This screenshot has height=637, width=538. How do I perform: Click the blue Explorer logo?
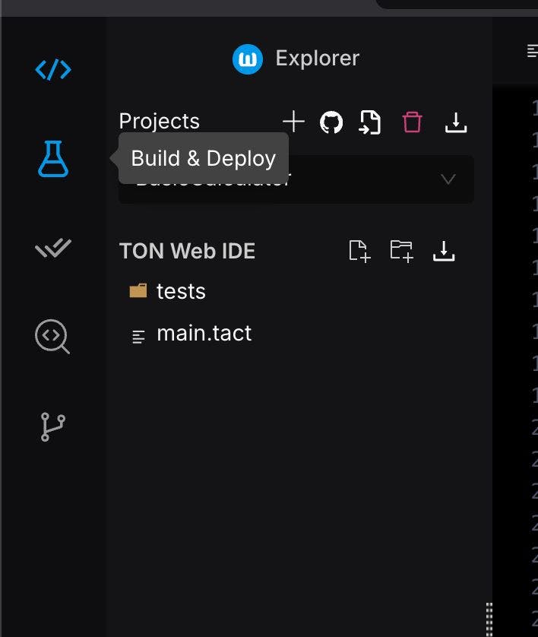(x=248, y=59)
